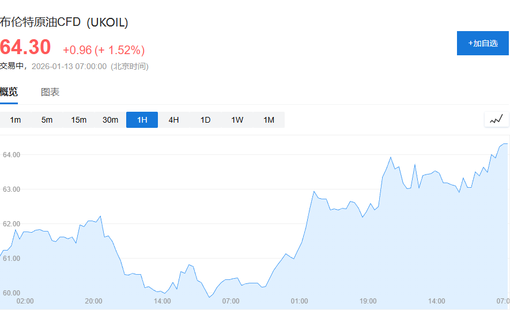Select the 5m timeframe
This screenshot has width=510, height=311.
coord(47,120)
